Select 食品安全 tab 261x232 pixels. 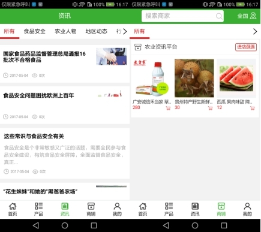point(35,31)
